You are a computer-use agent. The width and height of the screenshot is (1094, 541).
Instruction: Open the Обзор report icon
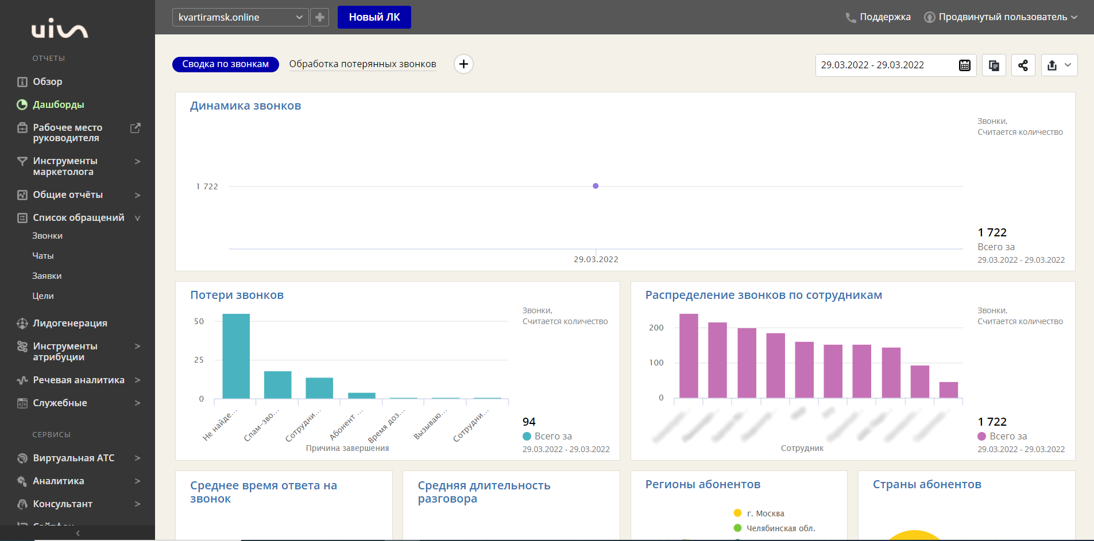pos(22,82)
